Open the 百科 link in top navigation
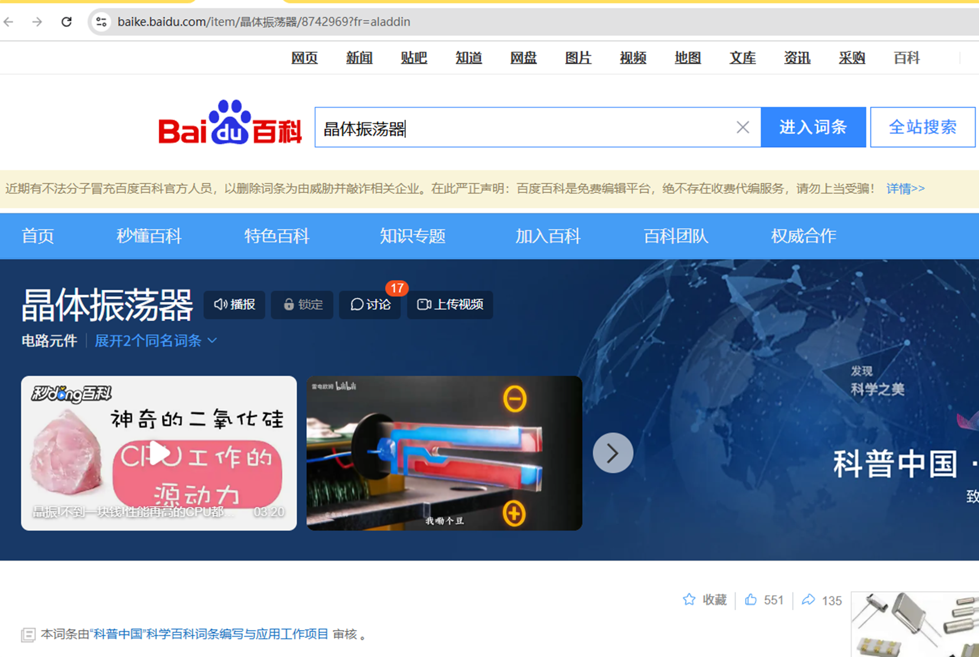This screenshot has height=657, width=979. pyautogui.click(x=907, y=58)
